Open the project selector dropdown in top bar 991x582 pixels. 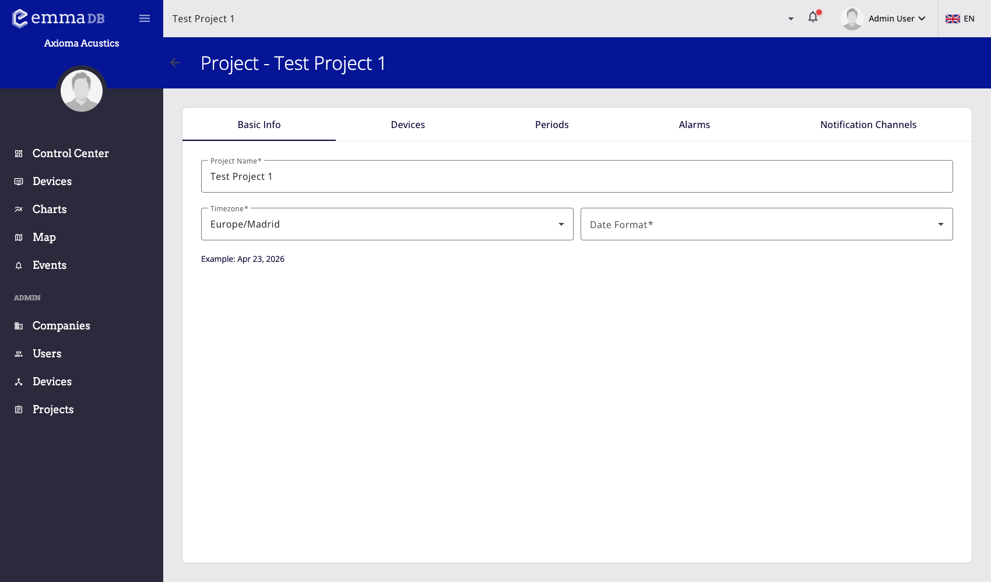(x=790, y=19)
